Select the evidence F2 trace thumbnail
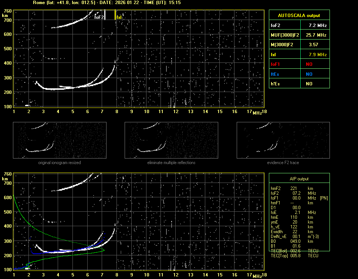Screen dimensions: 358x279 pyautogui.click(x=283, y=140)
